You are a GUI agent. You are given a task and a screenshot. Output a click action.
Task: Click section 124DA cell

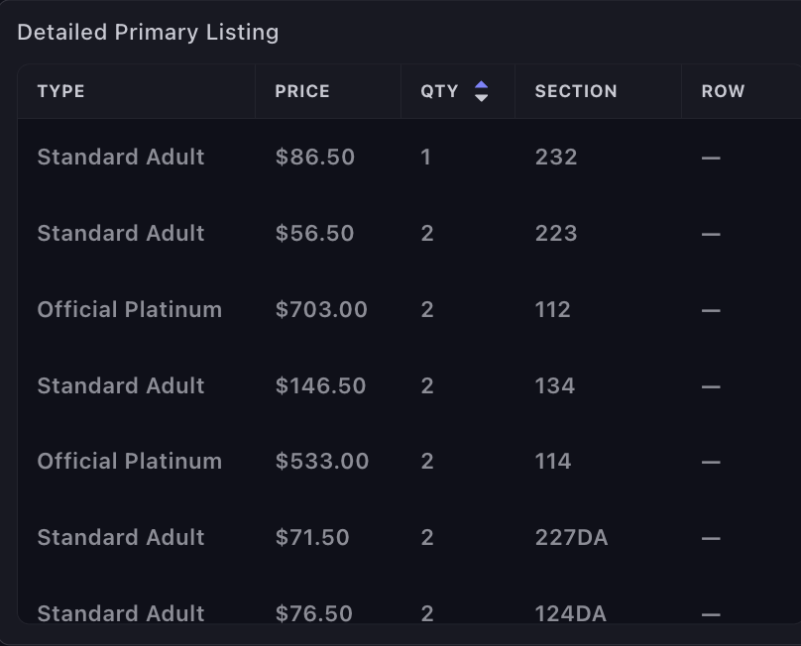pyautogui.click(x=570, y=612)
